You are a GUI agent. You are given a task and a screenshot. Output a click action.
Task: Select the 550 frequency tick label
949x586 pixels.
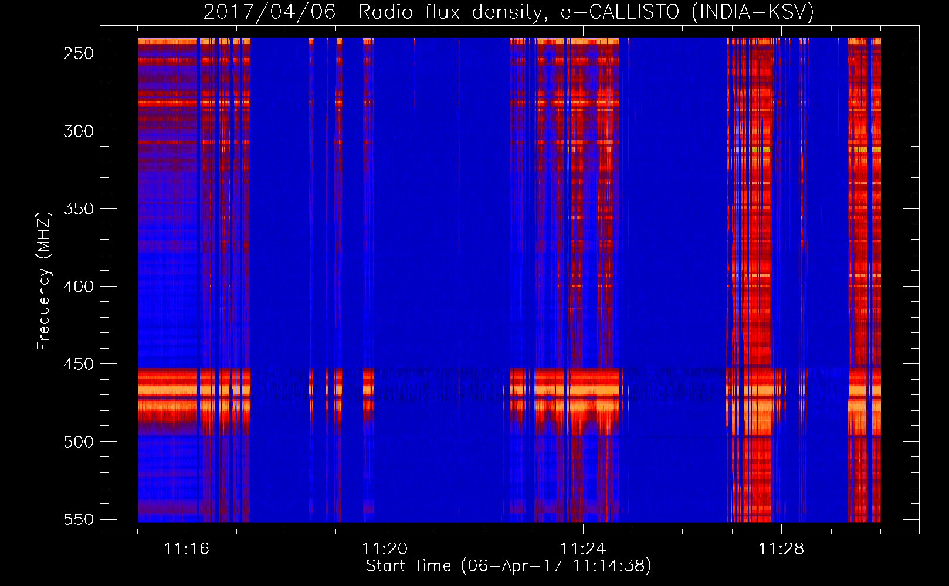tap(79, 519)
